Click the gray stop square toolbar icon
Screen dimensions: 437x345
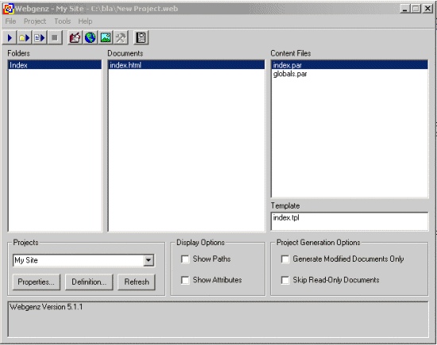[x=55, y=37]
